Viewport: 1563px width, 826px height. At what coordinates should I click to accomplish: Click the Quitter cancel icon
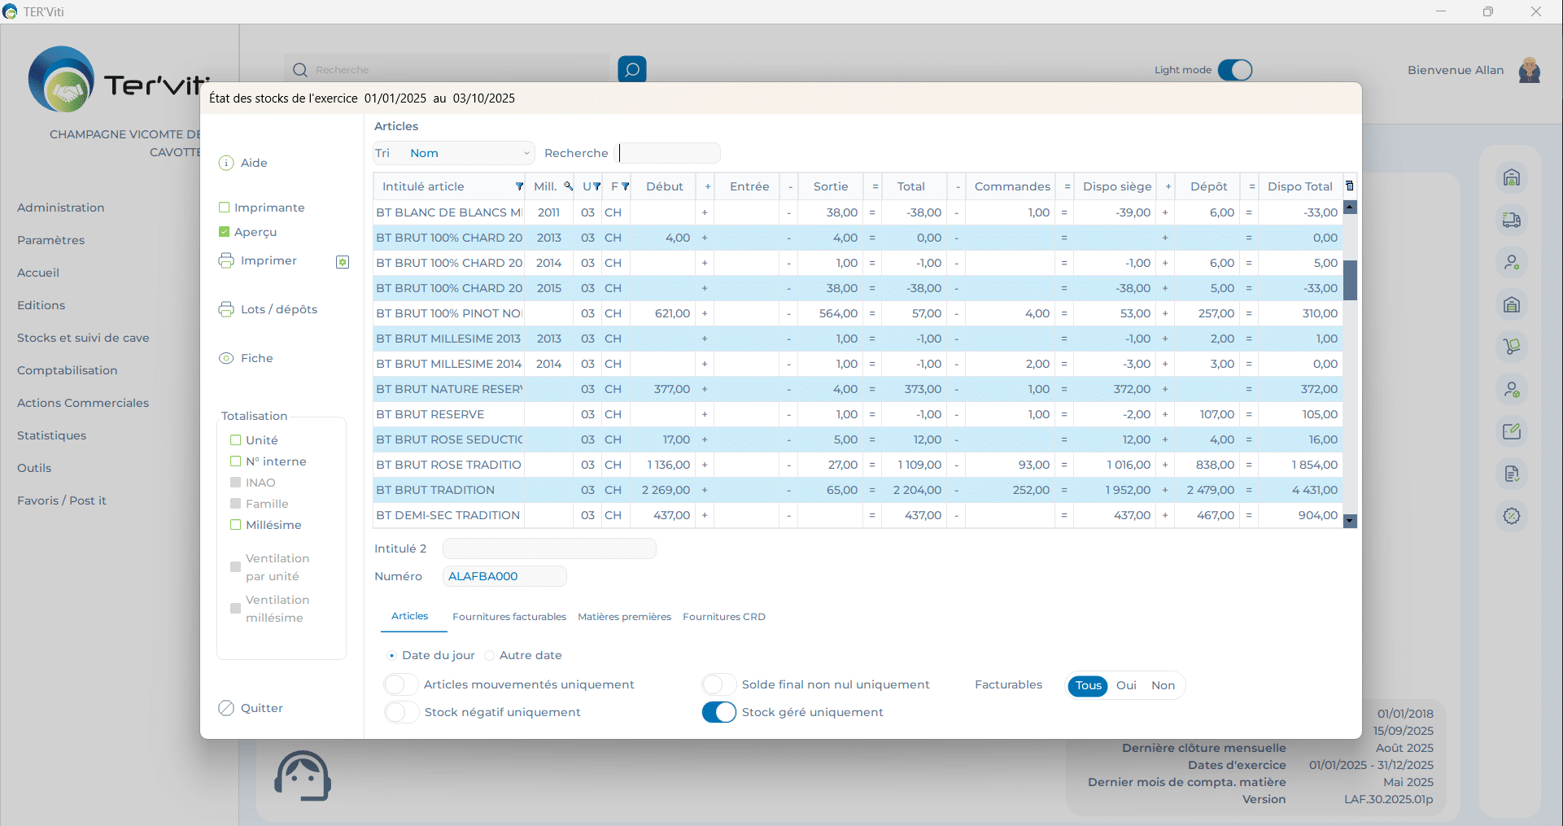tap(226, 708)
